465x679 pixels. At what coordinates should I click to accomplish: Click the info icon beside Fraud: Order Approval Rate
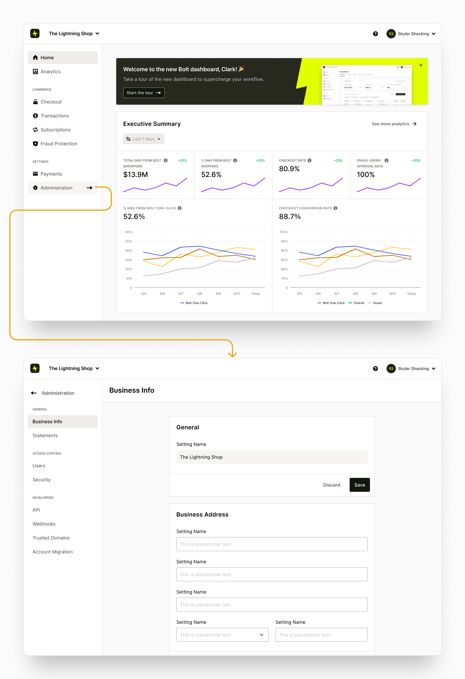pos(387,160)
